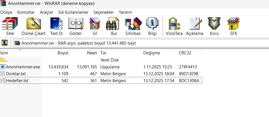This screenshot has width=269, height=117.
Task: Click the Hedefler.txt document icon
Action: click(3, 80)
